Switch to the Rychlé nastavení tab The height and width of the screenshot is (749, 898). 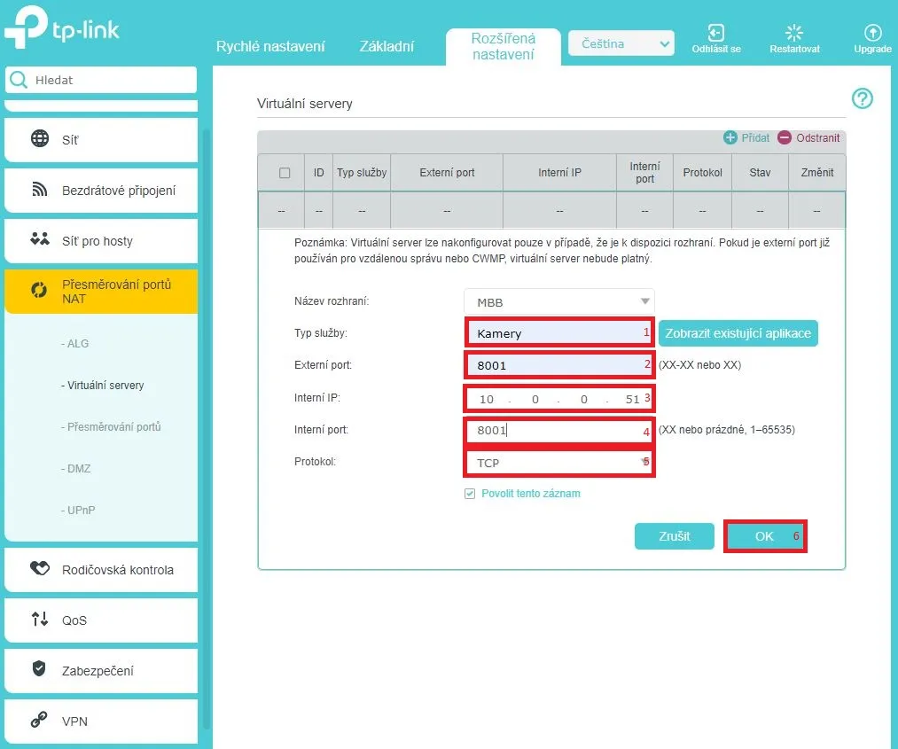click(x=270, y=46)
